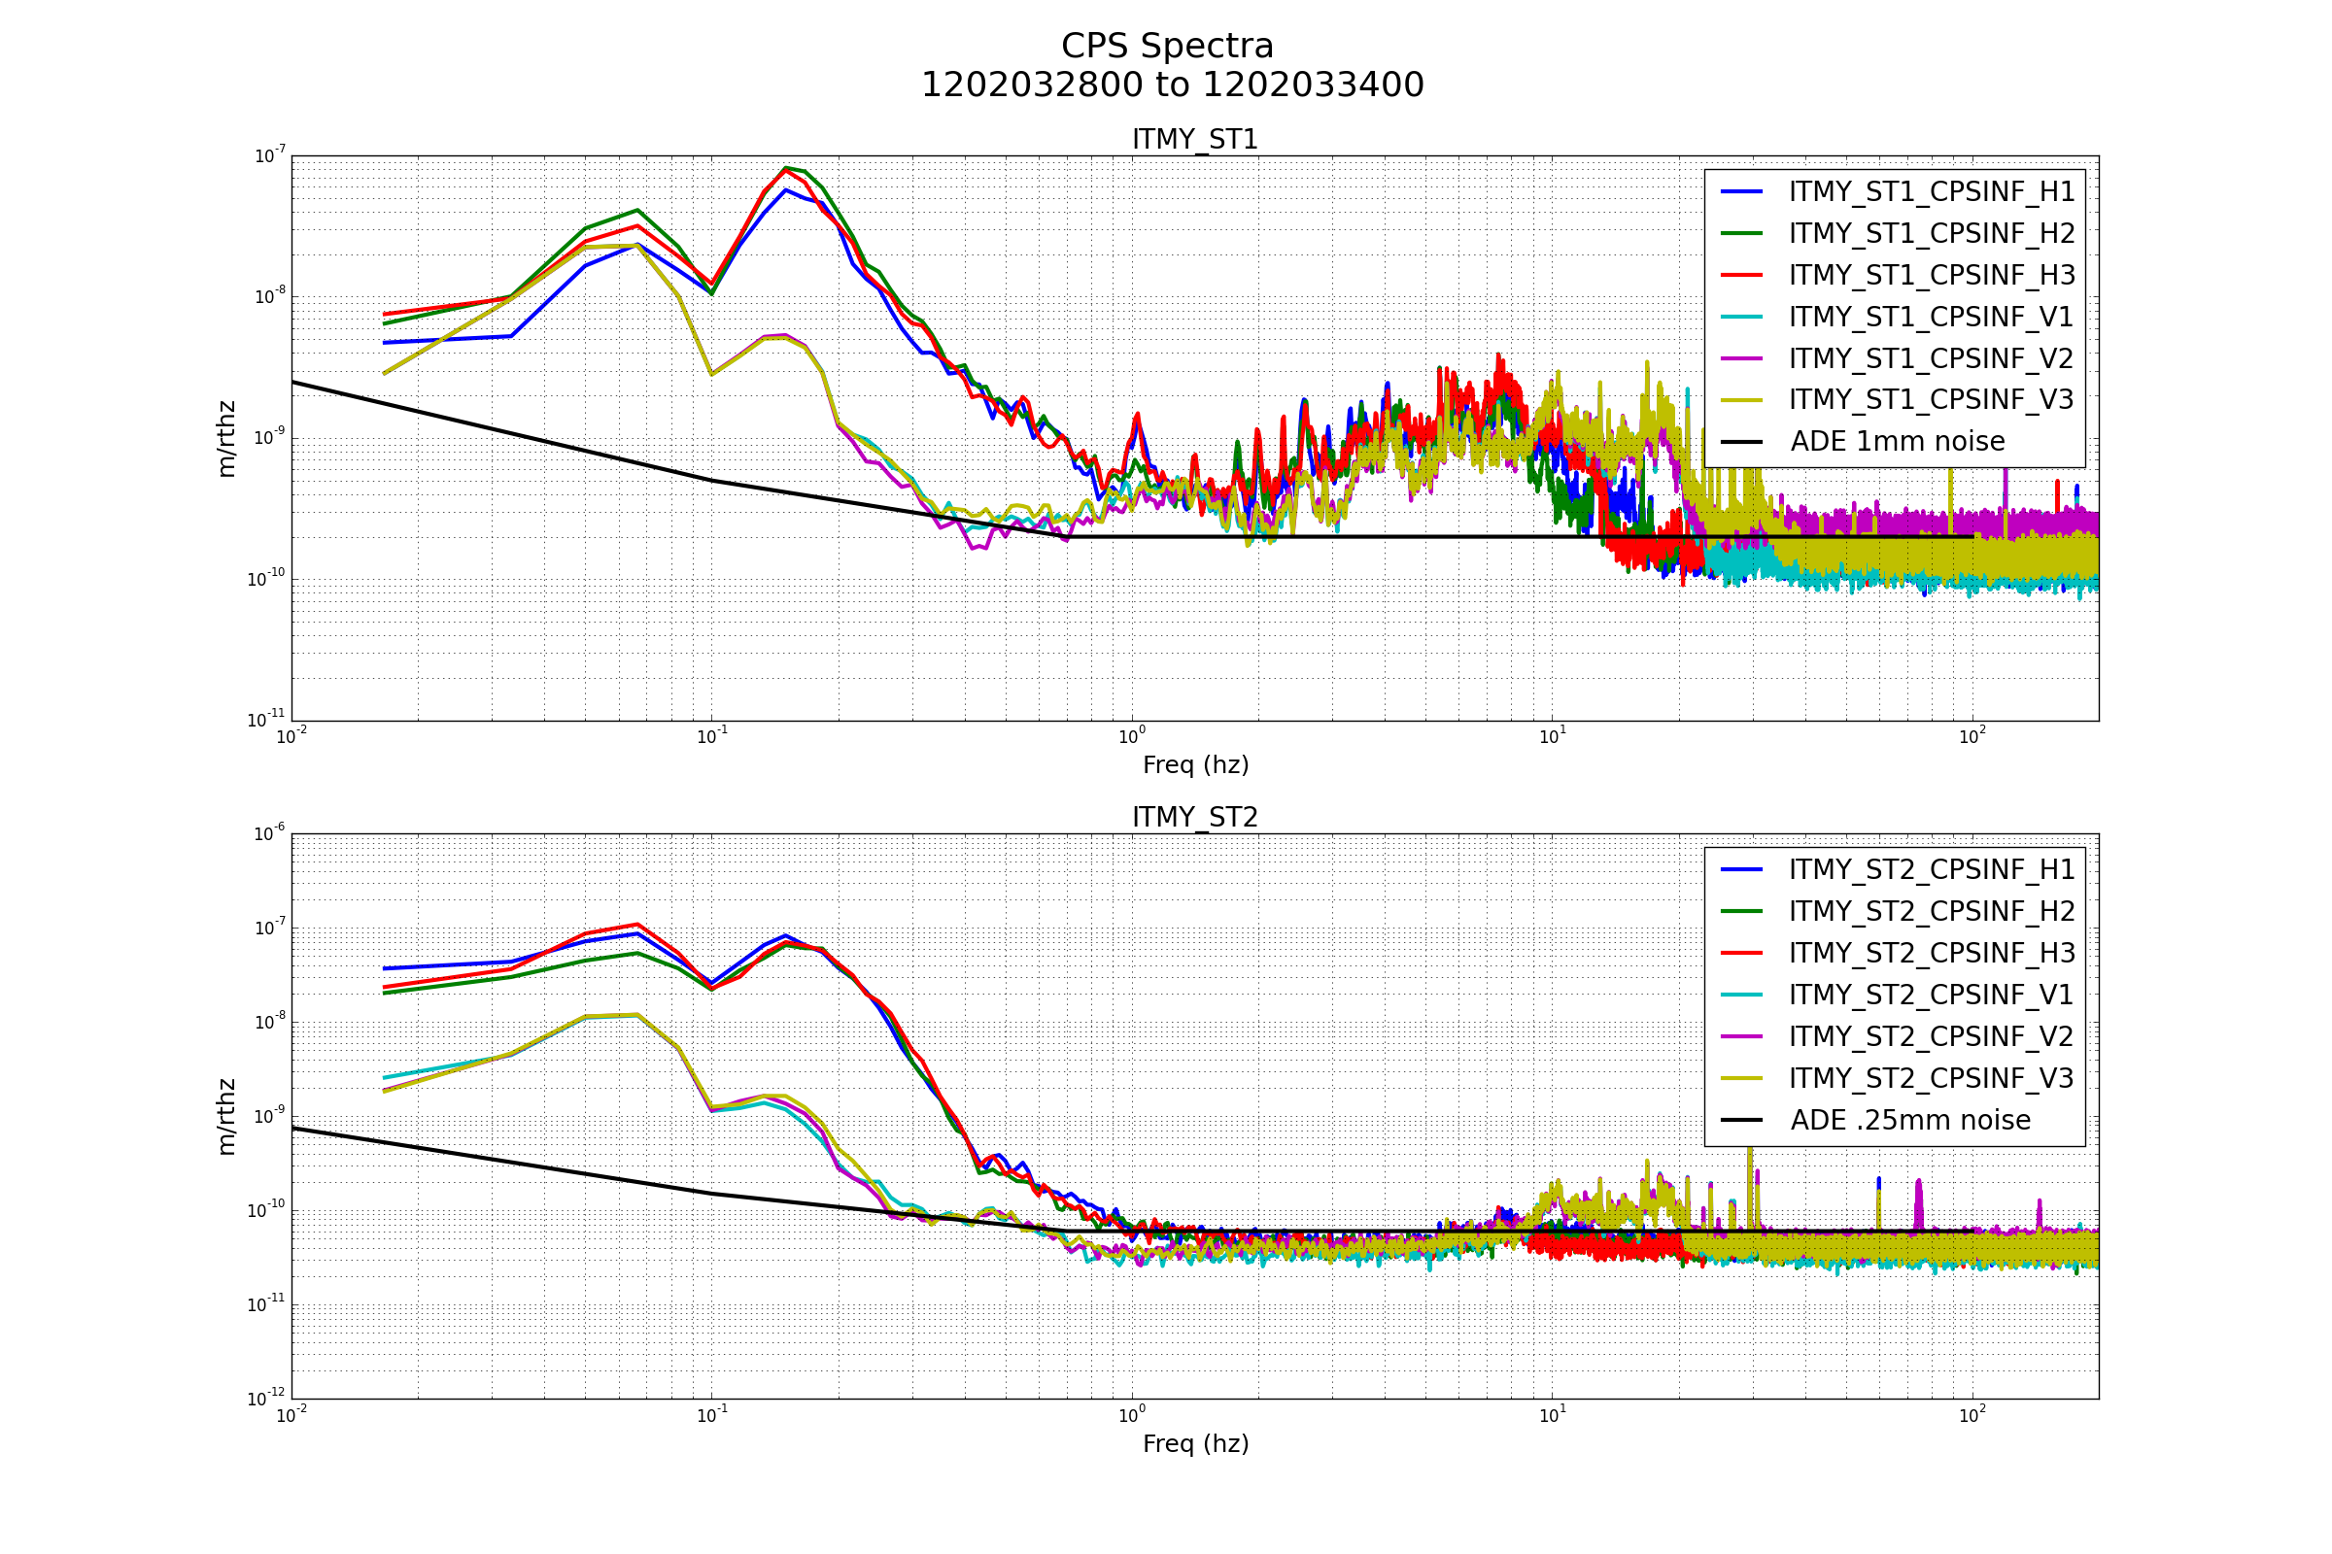Click the ITMY_ST2_CPSINF_V2 legend entry
Image resolution: width=2332 pixels, height=1554 pixels.
[x=1931, y=1036]
